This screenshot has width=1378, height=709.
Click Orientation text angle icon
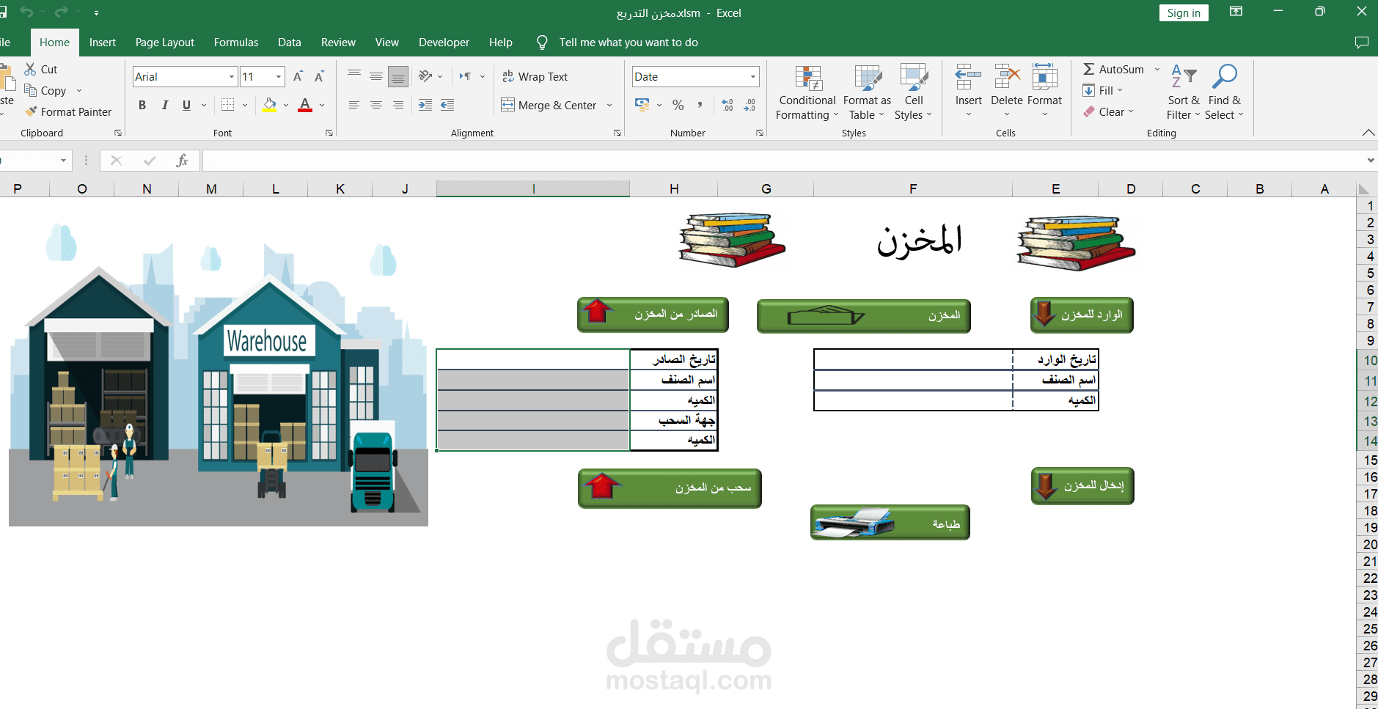[x=425, y=76]
